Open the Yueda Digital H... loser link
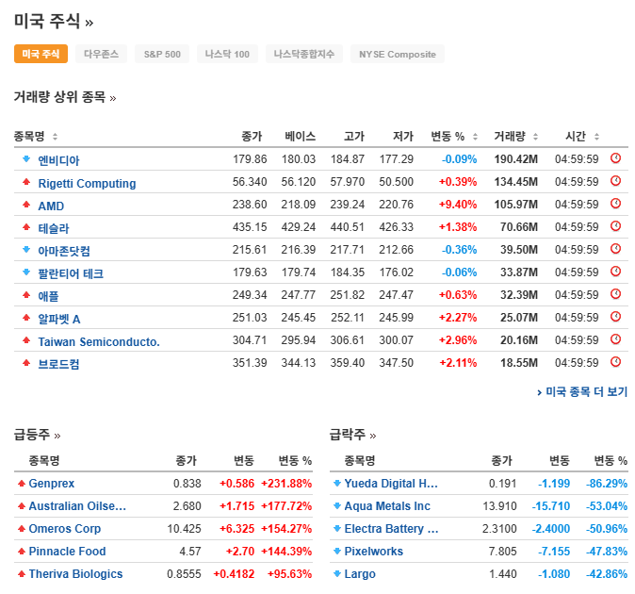 point(391,484)
